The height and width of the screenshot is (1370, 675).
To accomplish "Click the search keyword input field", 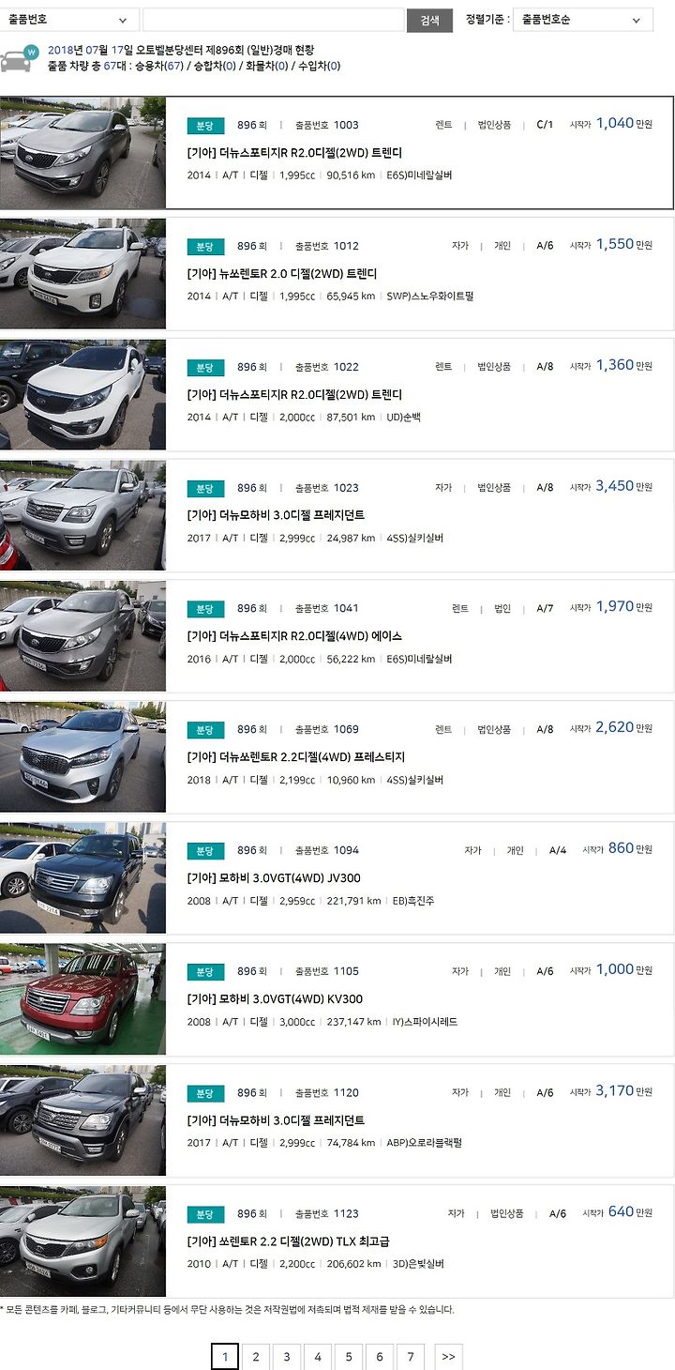I will (x=273, y=20).
